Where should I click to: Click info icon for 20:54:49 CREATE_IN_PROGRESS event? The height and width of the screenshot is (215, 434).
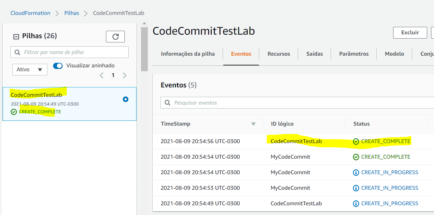tap(356, 204)
